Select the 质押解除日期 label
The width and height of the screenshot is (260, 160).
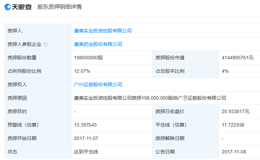point(170,138)
